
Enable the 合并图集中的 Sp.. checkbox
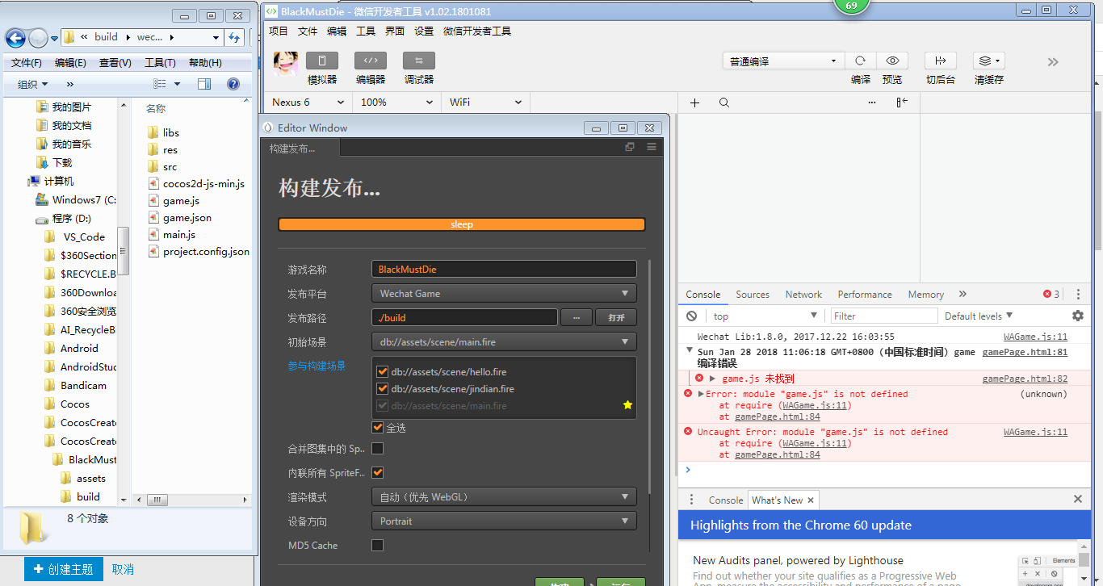[x=377, y=448]
